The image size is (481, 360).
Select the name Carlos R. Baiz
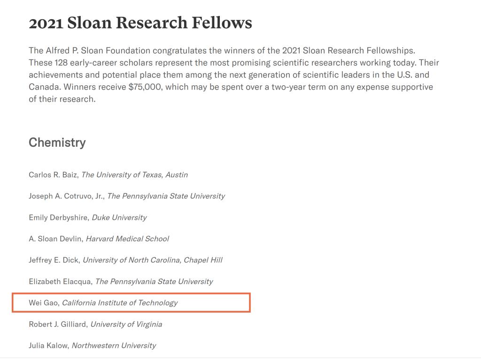pos(54,175)
